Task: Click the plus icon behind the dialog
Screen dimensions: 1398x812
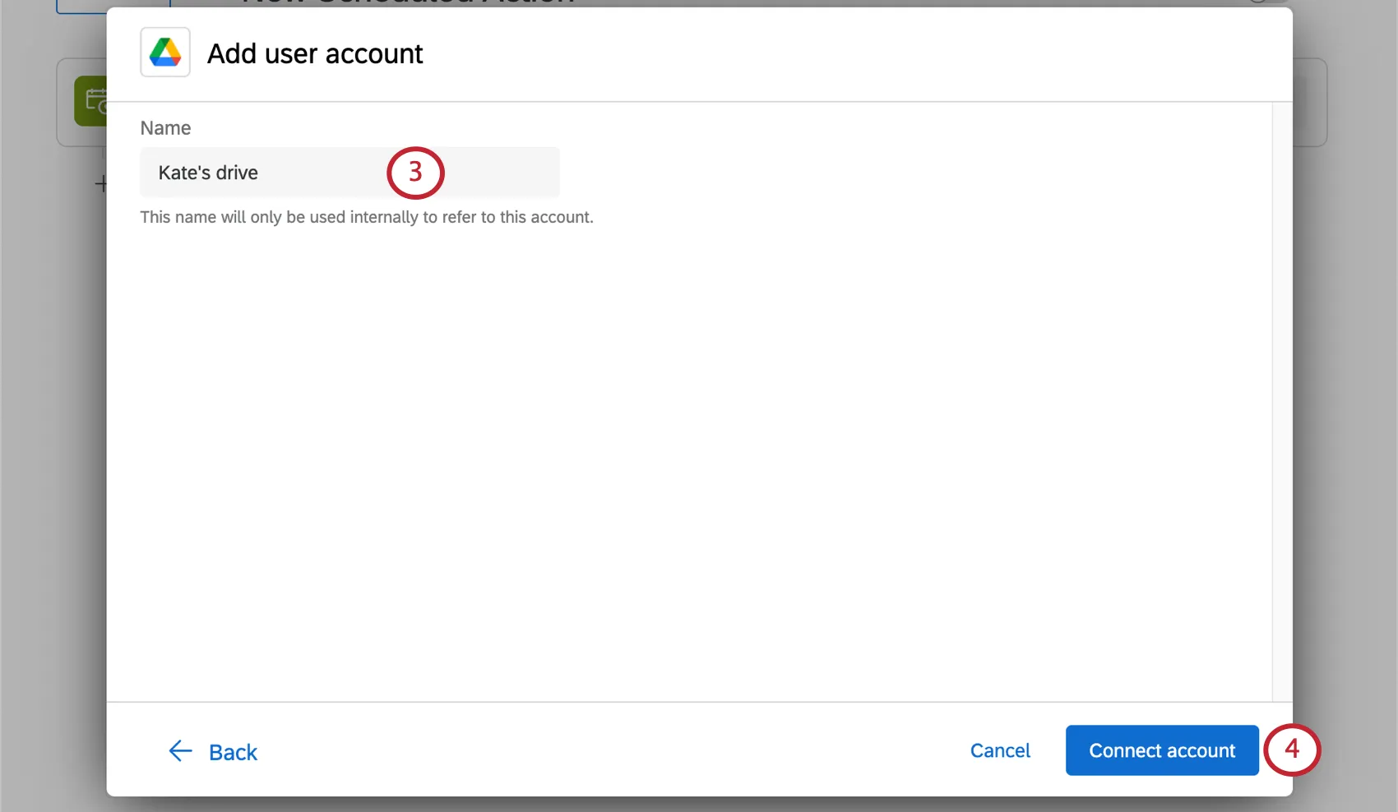Action: tap(102, 182)
